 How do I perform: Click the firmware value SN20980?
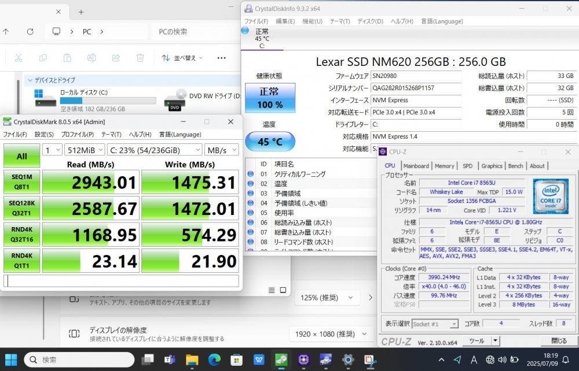(416, 76)
